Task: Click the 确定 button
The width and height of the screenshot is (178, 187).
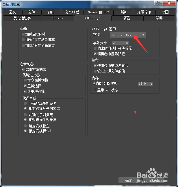Action: (129, 180)
